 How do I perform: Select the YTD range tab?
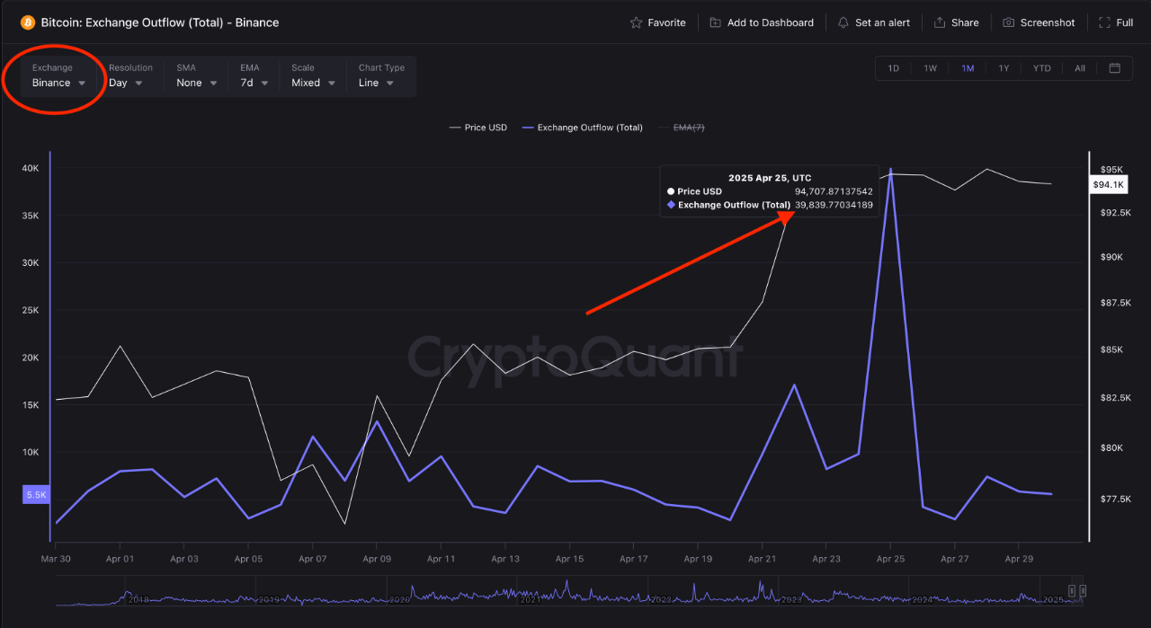(x=1041, y=67)
